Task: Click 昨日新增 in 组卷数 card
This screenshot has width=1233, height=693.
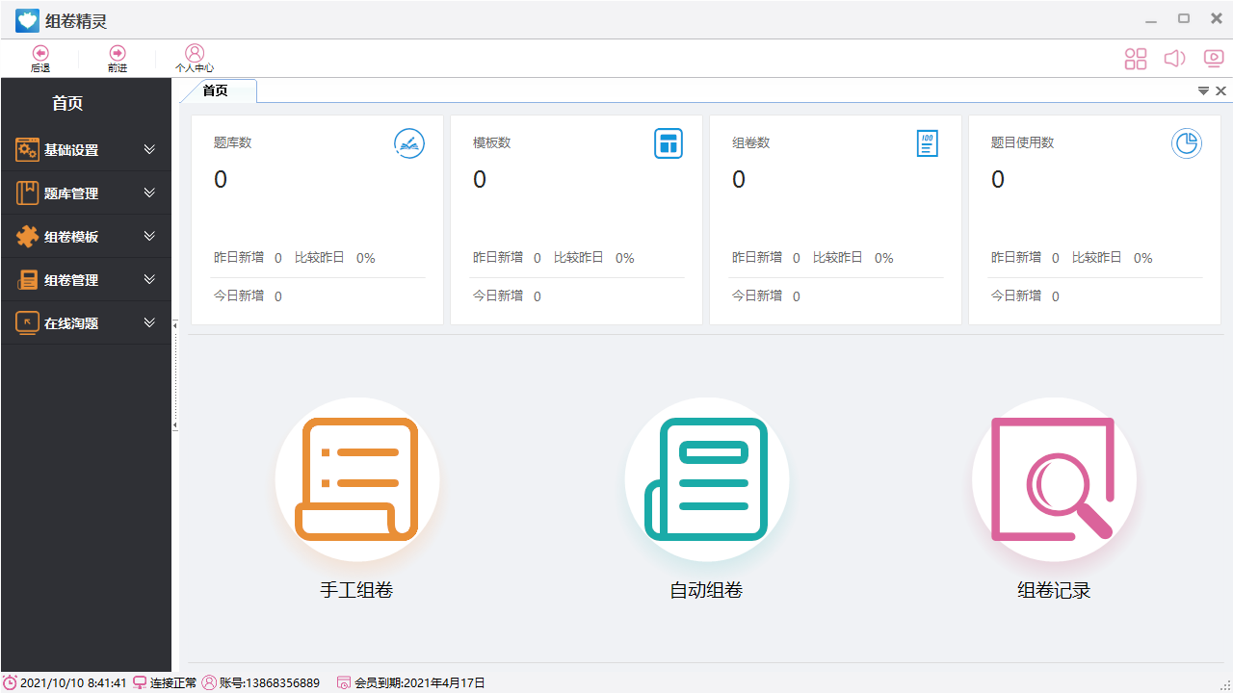Action: [x=757, y=257]
